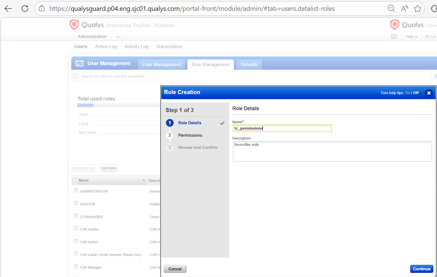Go back using the browser back arrow
The width and height of the screenshot is (437, 277).
(x=8, y=9)
